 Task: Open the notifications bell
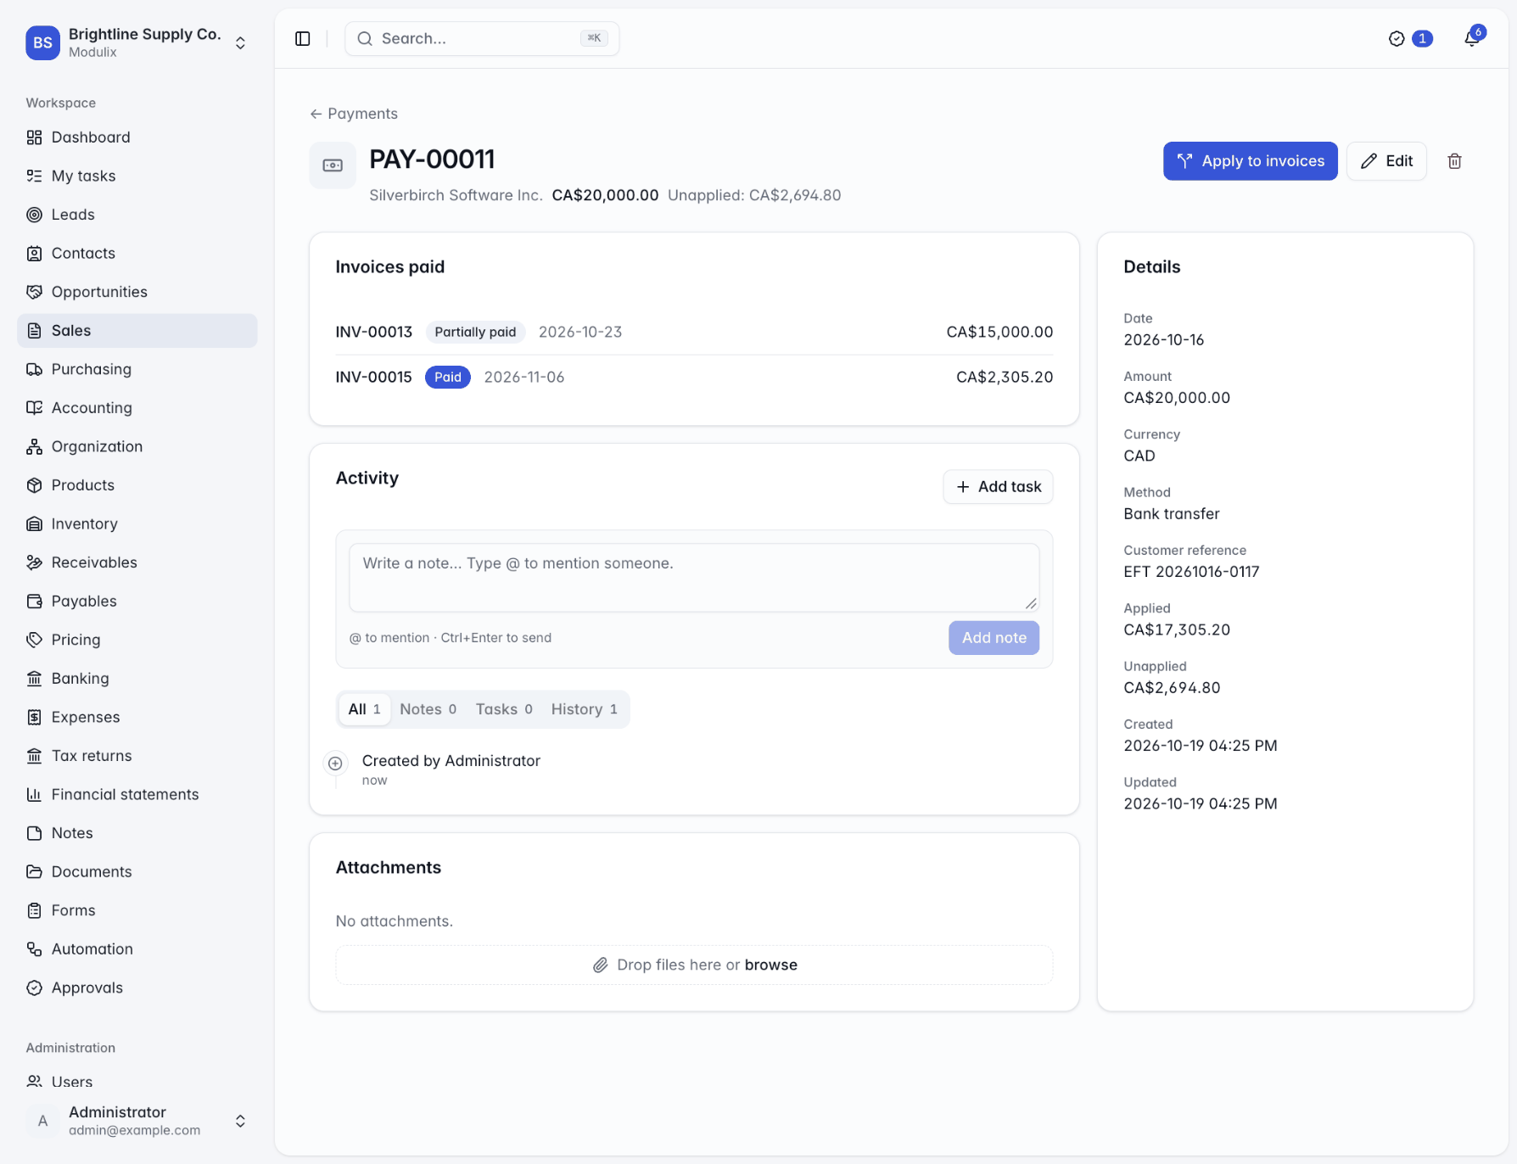tap(1472, 38)
